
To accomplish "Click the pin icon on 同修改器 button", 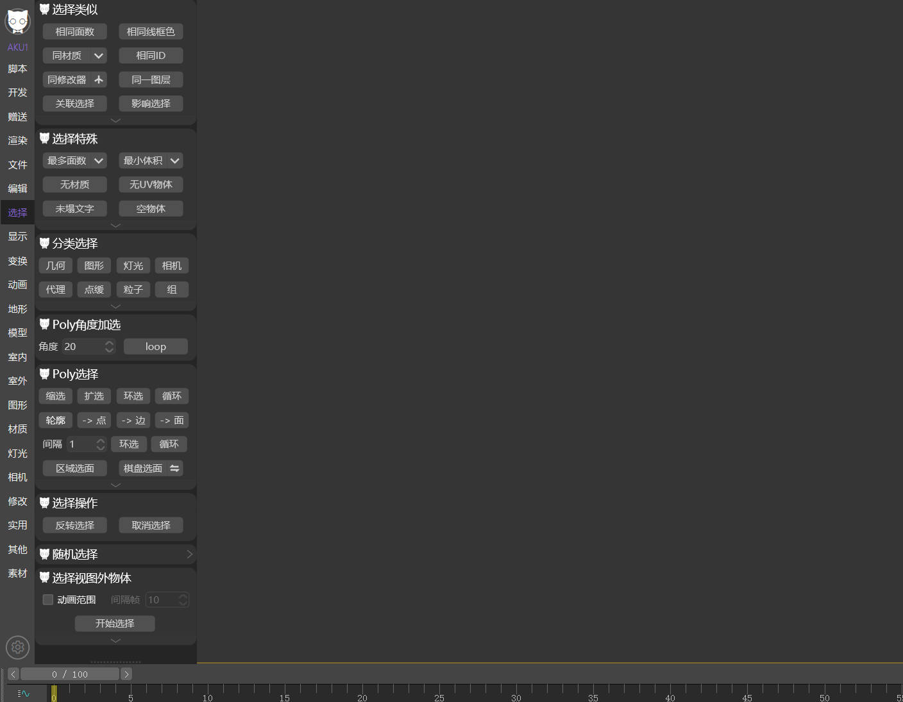I will (x=99, y=79).
